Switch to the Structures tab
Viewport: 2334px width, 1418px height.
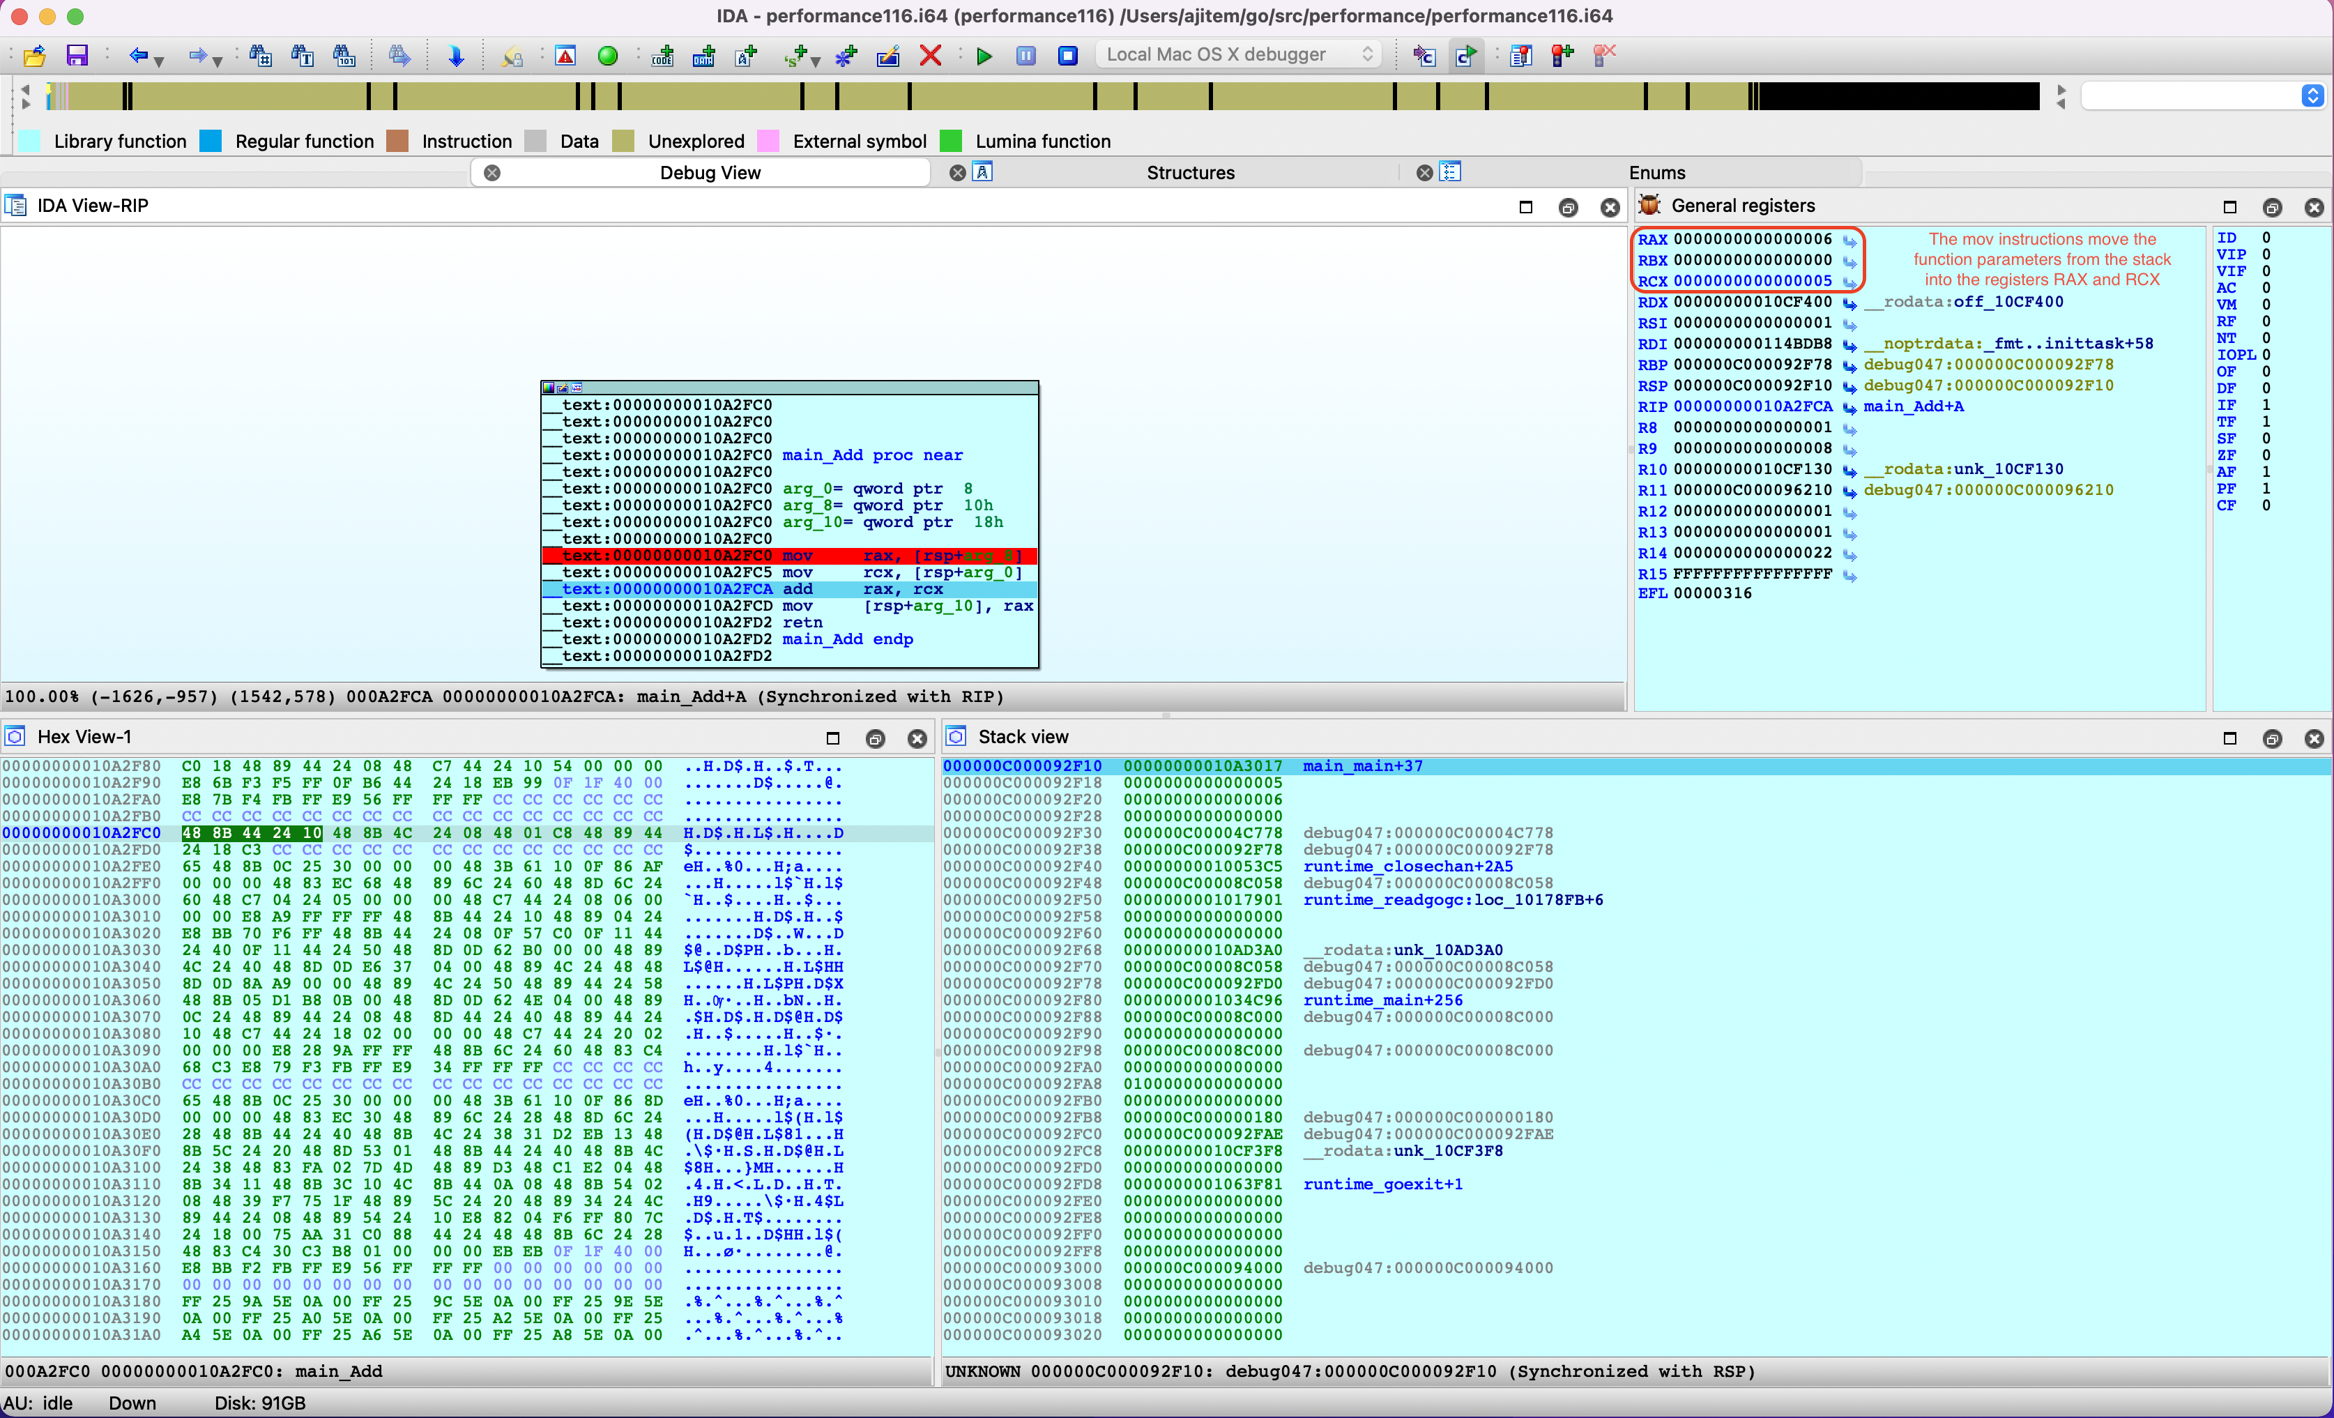click(x=1190, y=172)
